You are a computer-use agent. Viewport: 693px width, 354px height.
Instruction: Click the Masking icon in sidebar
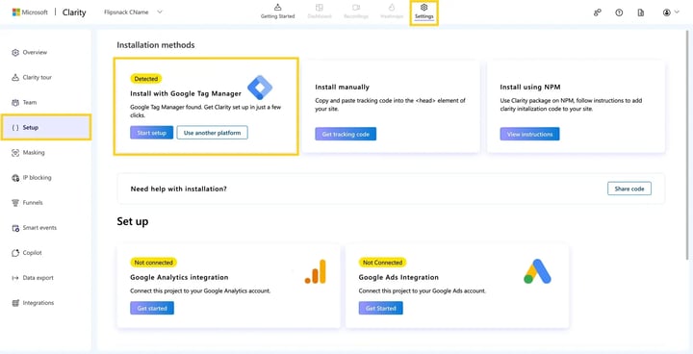click(15, 153)
